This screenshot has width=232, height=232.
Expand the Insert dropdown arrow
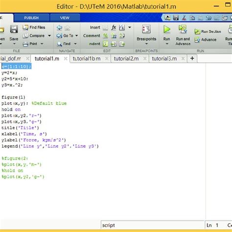(130, 27)
